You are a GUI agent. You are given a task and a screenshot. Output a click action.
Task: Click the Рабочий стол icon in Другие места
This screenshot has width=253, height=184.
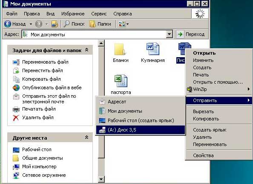tap(16, 150)
